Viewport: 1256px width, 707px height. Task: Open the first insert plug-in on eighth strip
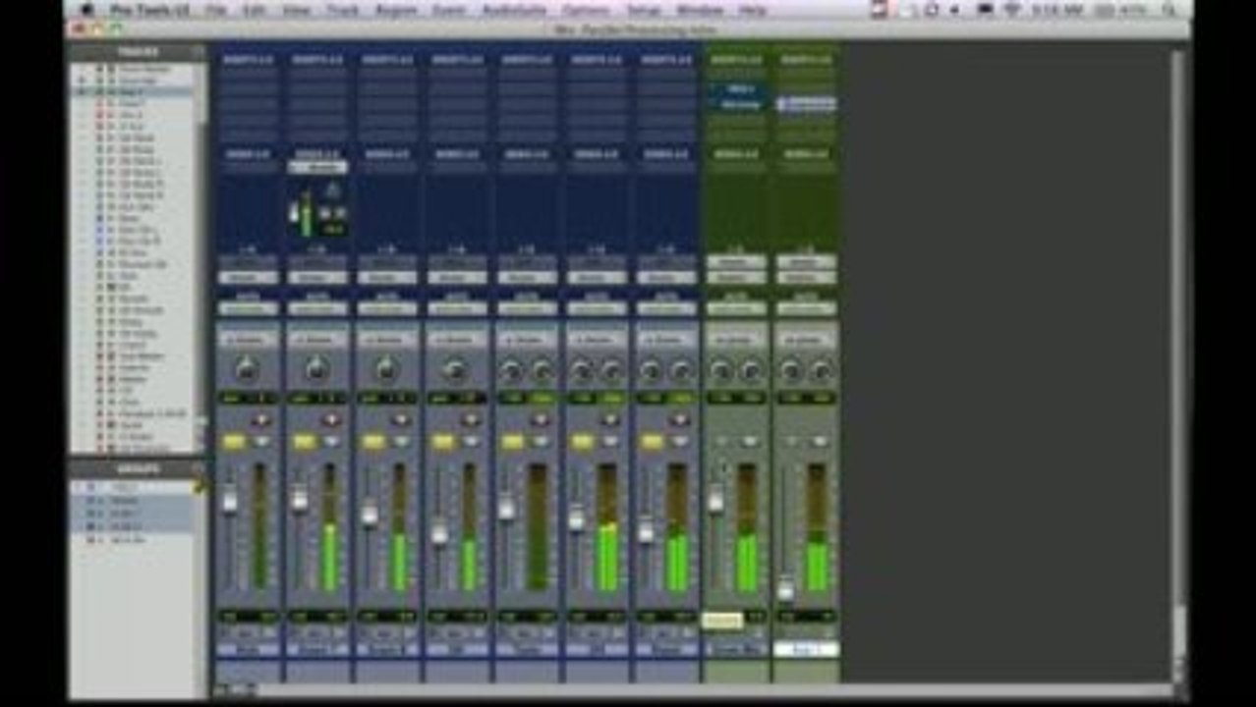736,89
